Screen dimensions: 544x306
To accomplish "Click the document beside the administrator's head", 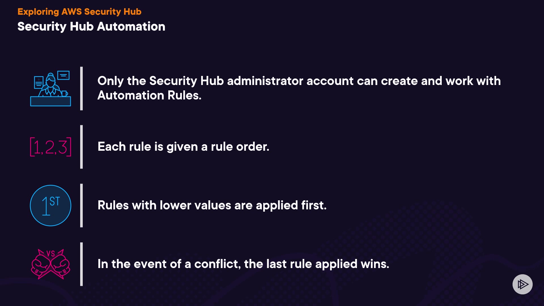I will point(39,82).
